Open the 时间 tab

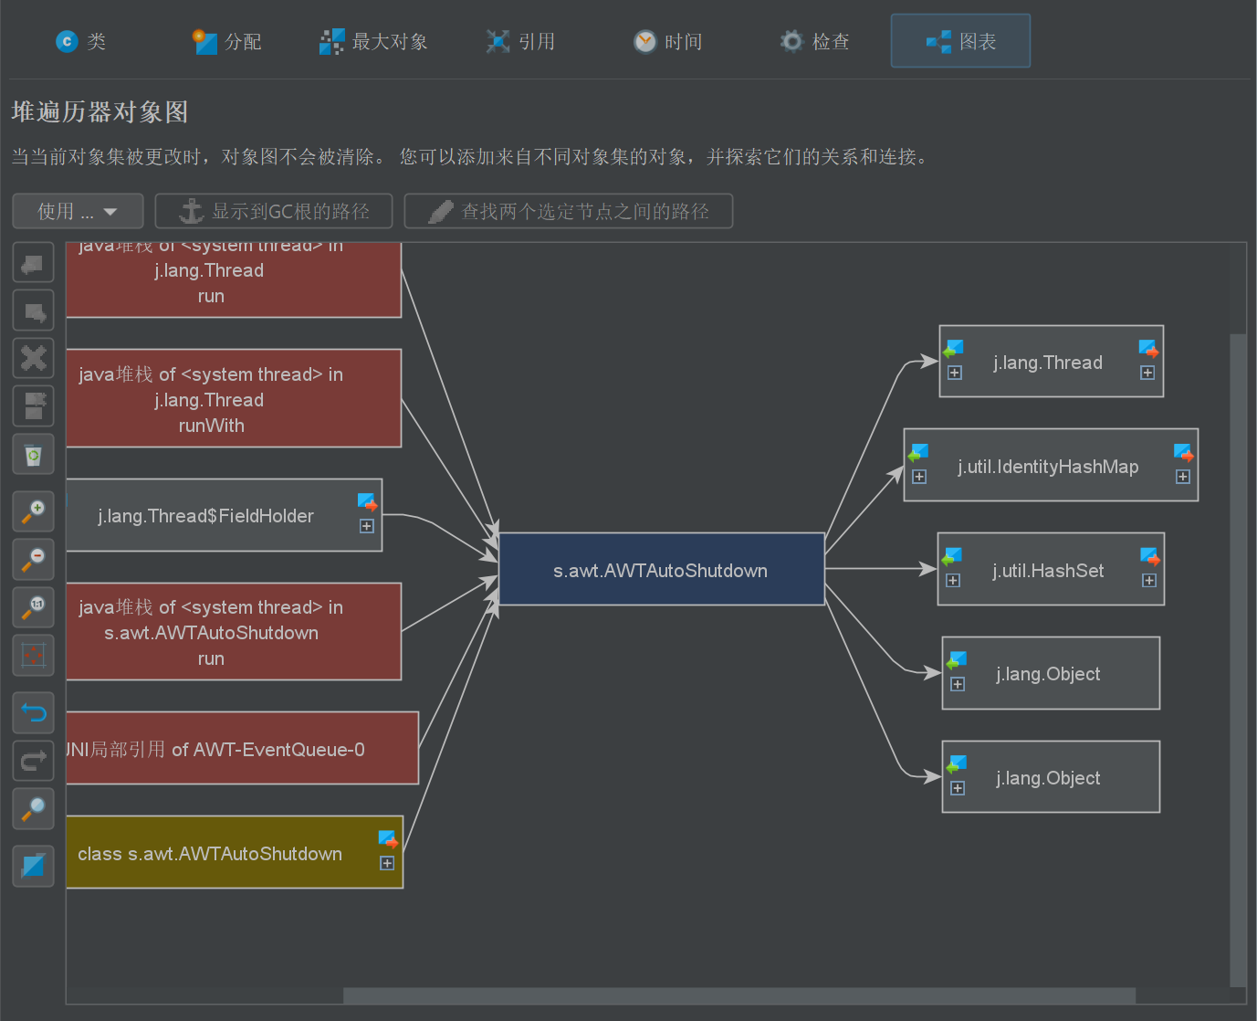point(668,41)
